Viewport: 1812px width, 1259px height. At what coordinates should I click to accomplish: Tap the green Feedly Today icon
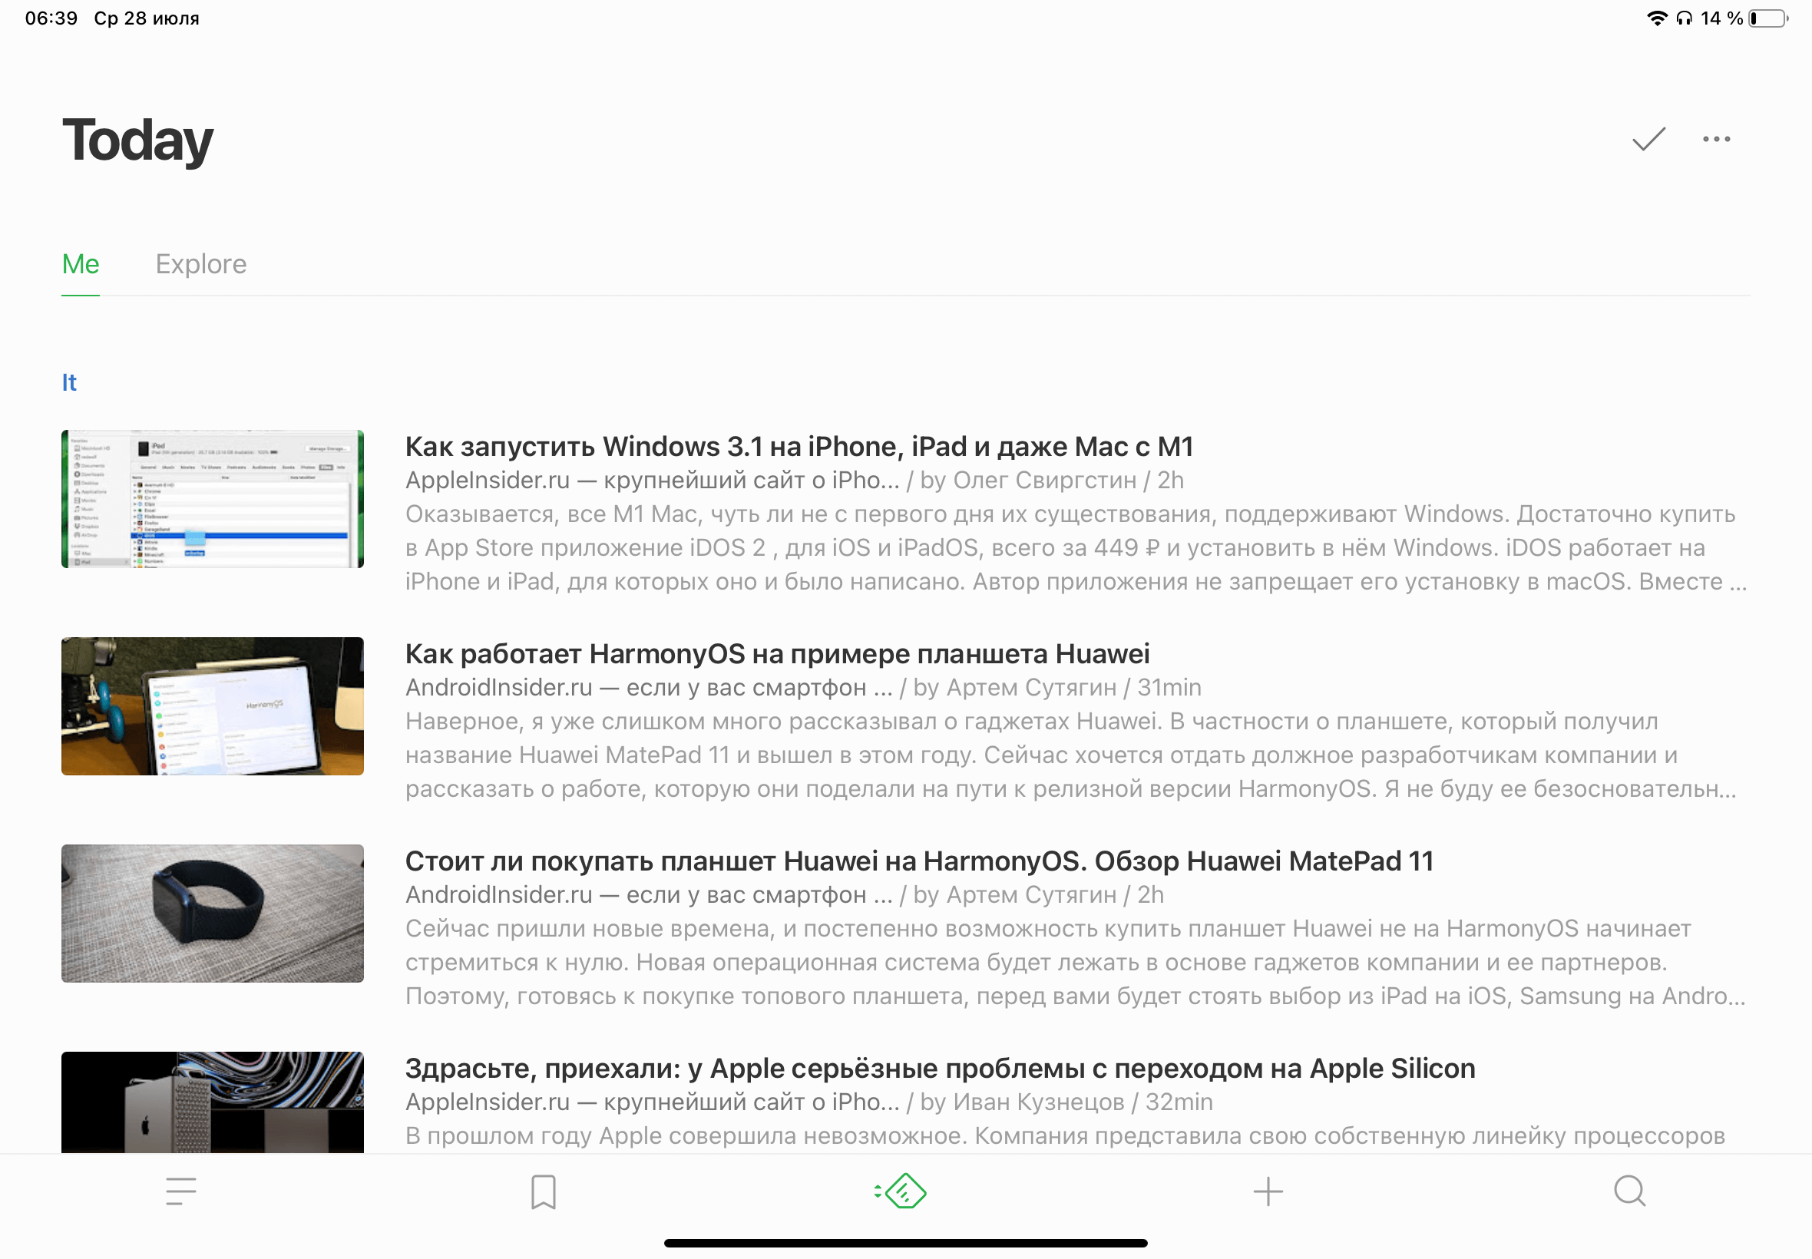pyautogui.click(x=902, y=1191)
